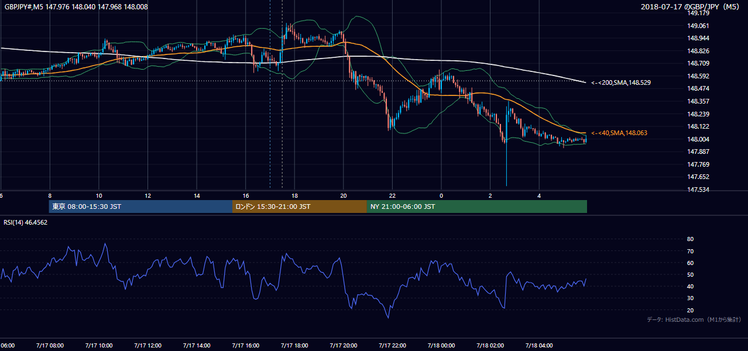748x351 pixels.
Task: Click the RSI 60 level label
Action: [x=690, y=263]
